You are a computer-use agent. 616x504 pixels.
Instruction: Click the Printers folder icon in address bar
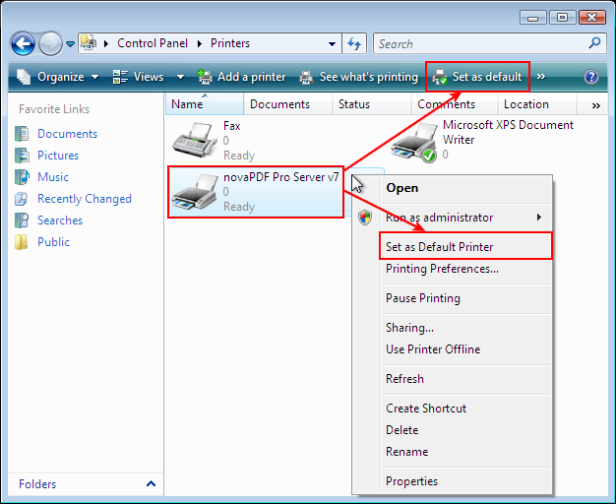tap(89, 43)
